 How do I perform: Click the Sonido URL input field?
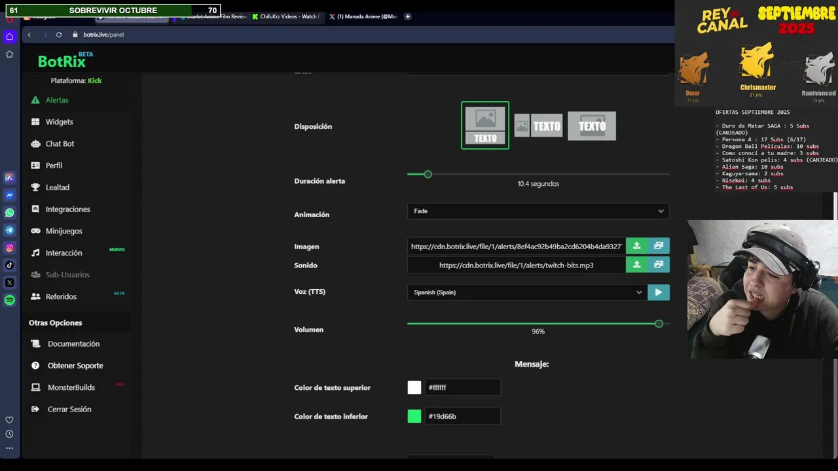[x=516, y=265]
